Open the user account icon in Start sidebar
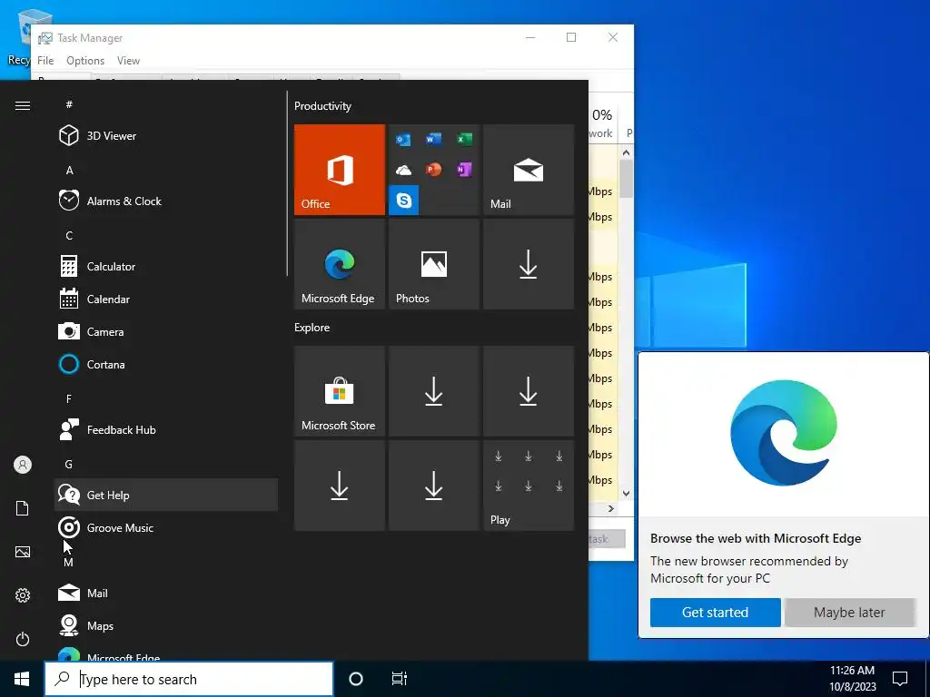 tap(23, 465)
